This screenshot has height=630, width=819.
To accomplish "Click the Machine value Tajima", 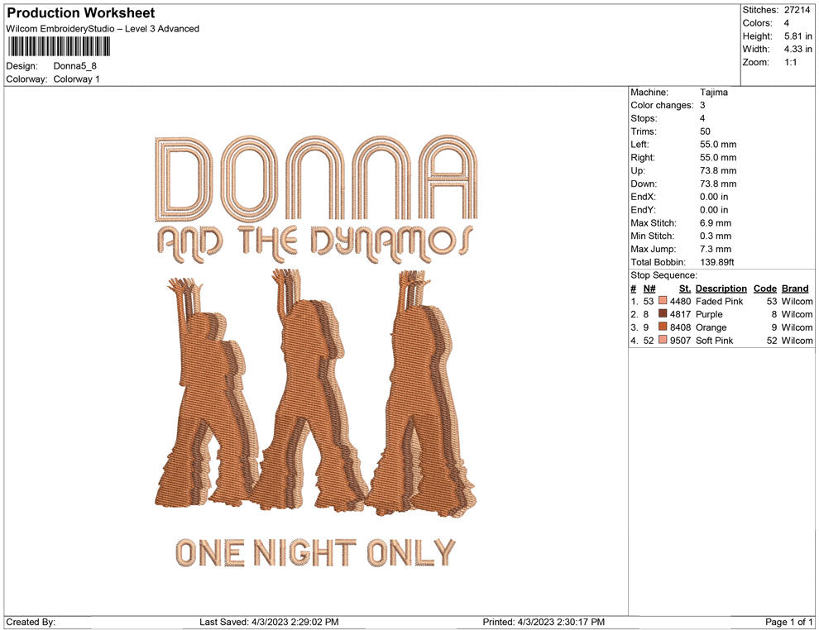I will 713,93.
